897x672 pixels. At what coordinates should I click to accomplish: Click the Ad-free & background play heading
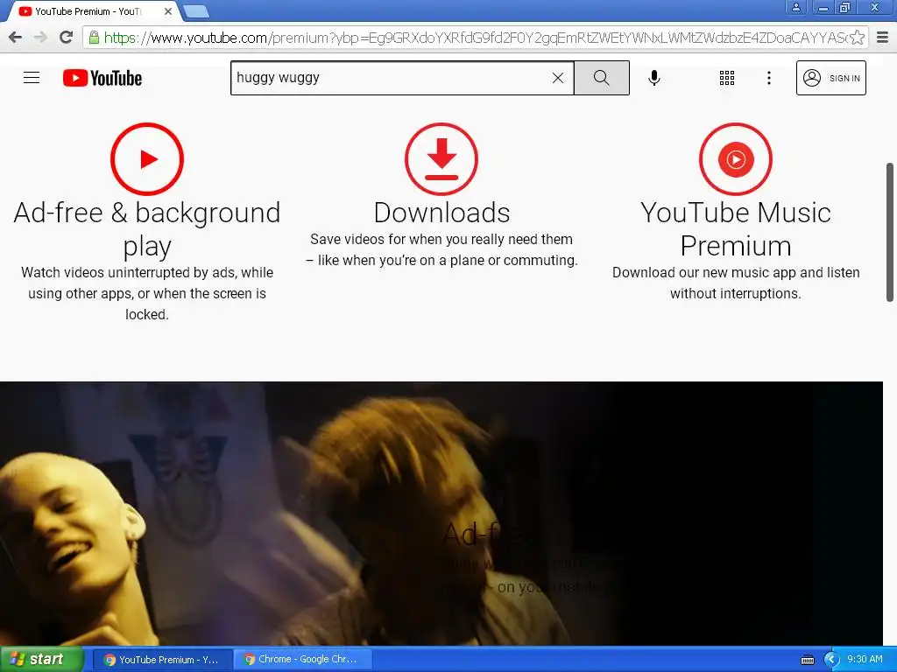[147, 229]
